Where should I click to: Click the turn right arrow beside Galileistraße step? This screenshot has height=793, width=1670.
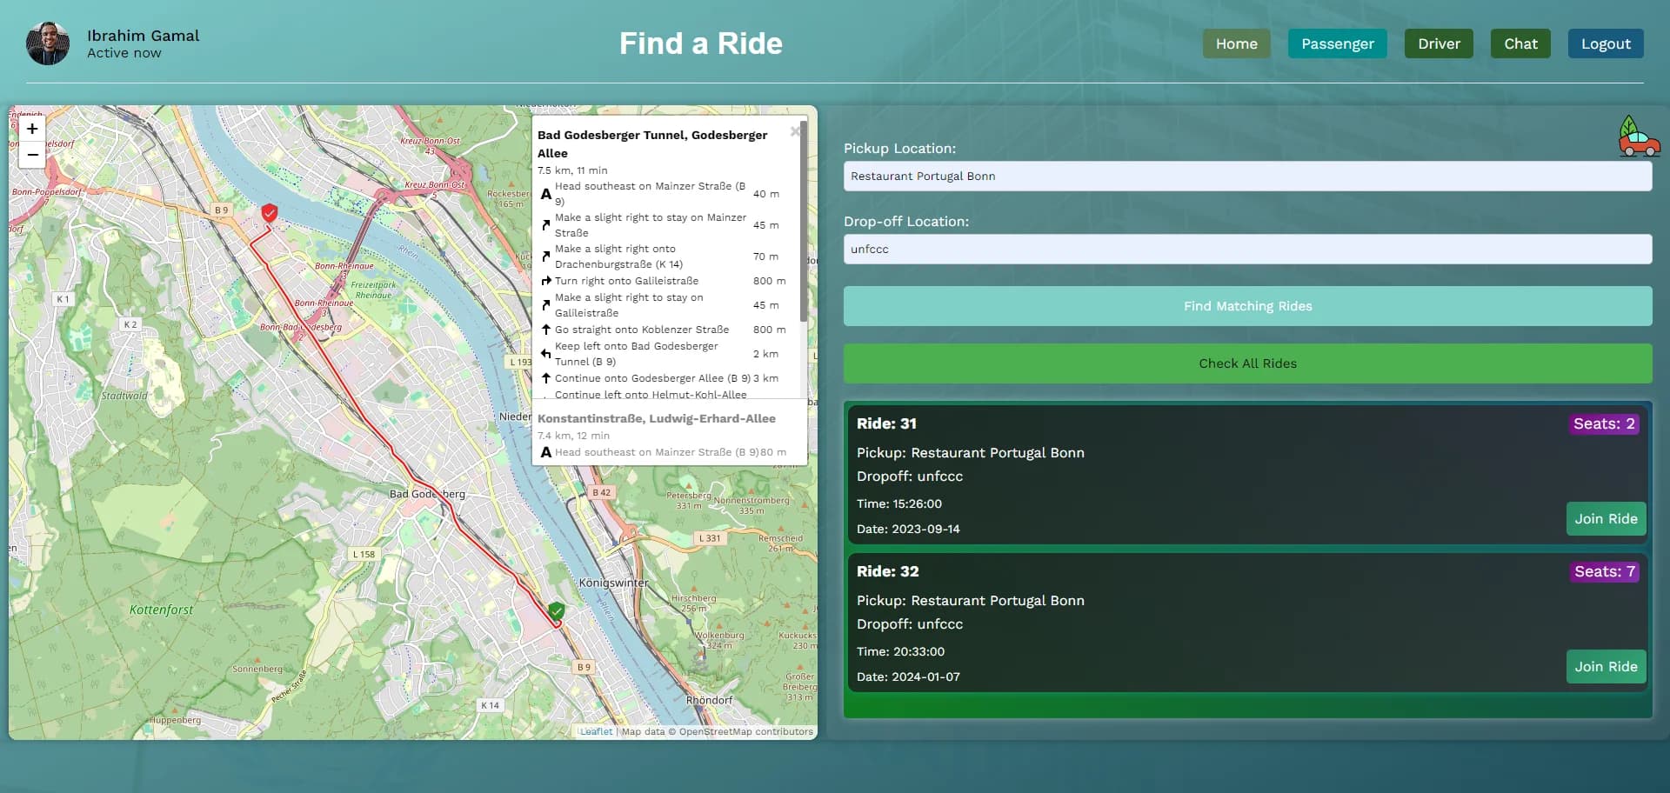[x=547, y=281]
